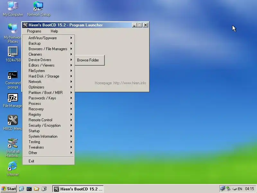This screenshot has width=257, height=193.
Task: Select the 7z File Manager shortcut
Action: tap(13, 101)
